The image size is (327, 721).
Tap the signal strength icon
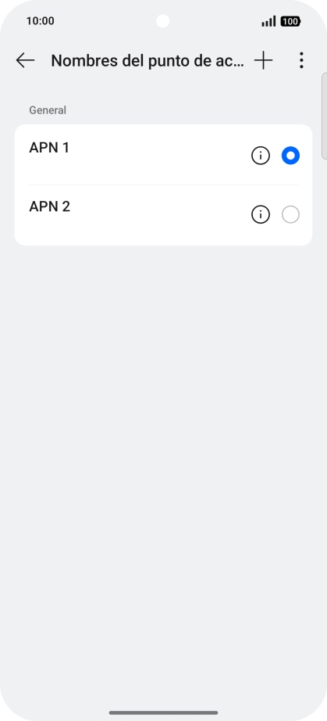(268, 21)
